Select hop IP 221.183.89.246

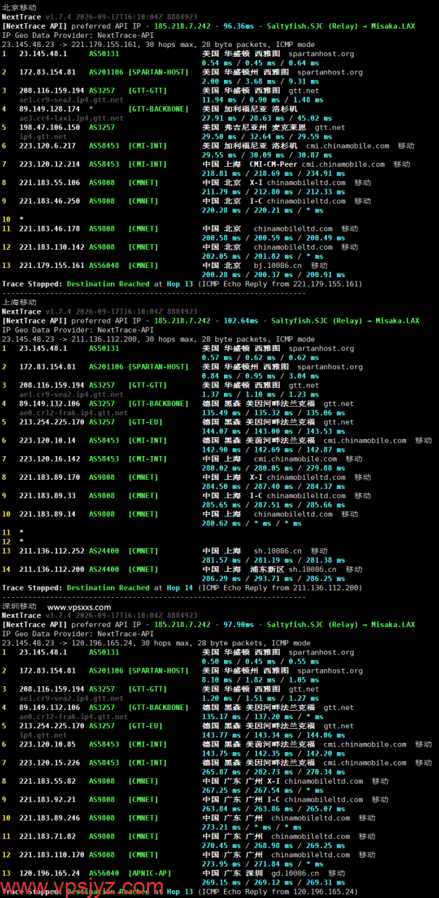(50, 818)
